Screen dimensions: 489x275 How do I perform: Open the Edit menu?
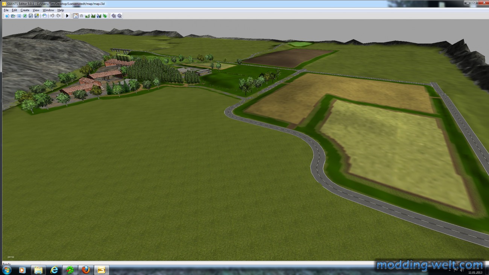coord(14,10)
